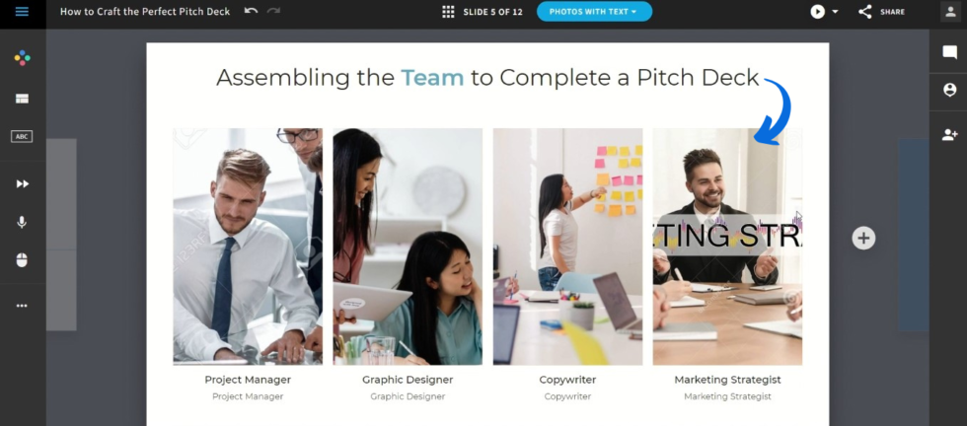967x426 pixels.
Task: Open the animation fast-forward icon
Action: pos(22,183)
